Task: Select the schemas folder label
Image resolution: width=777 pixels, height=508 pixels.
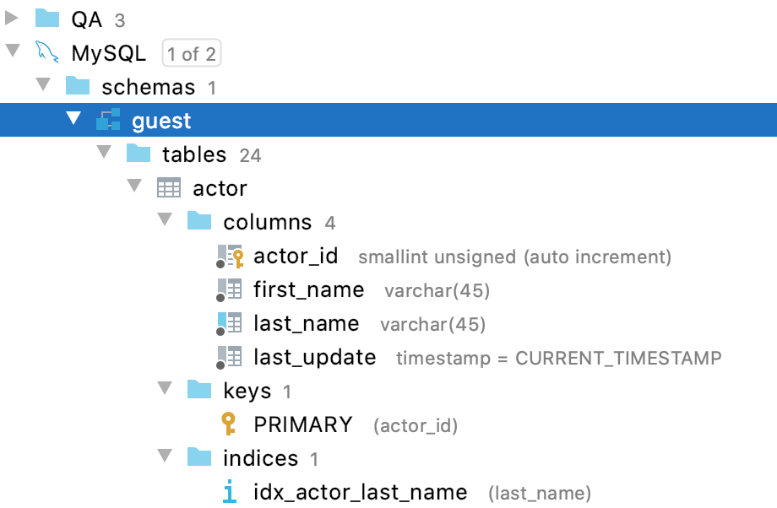Action: [148, 87]
